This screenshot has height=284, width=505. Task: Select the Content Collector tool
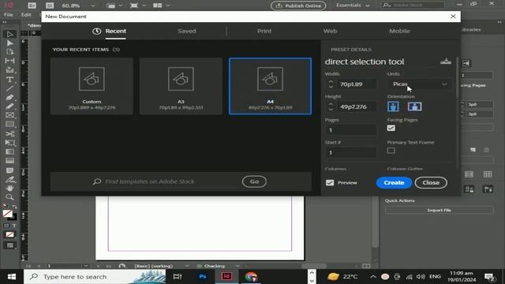(9, 70)
